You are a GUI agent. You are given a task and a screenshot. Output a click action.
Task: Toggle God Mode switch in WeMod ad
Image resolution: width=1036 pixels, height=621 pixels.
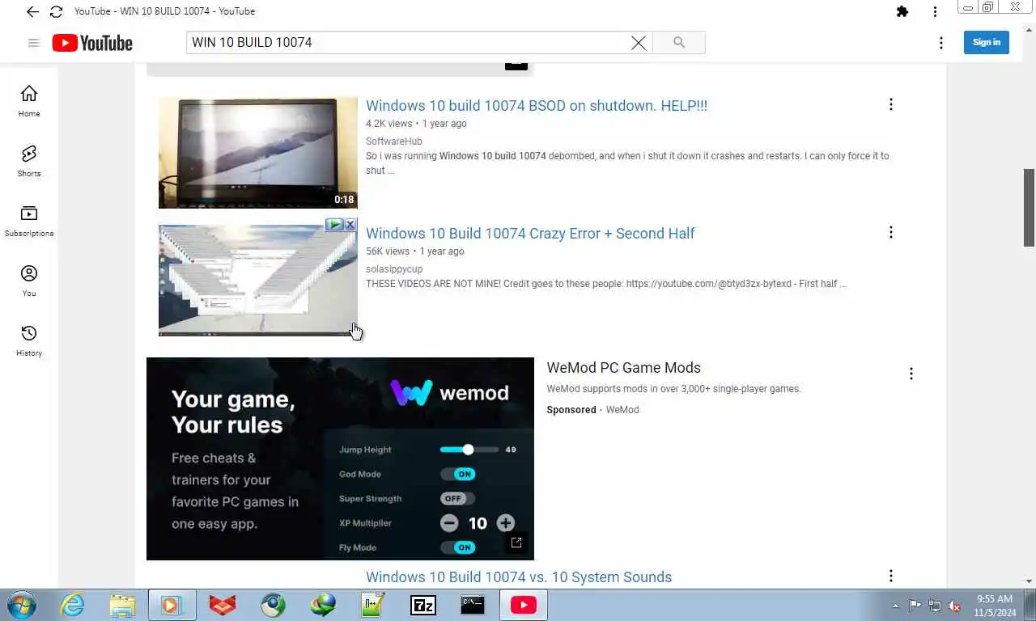point(457,474)
